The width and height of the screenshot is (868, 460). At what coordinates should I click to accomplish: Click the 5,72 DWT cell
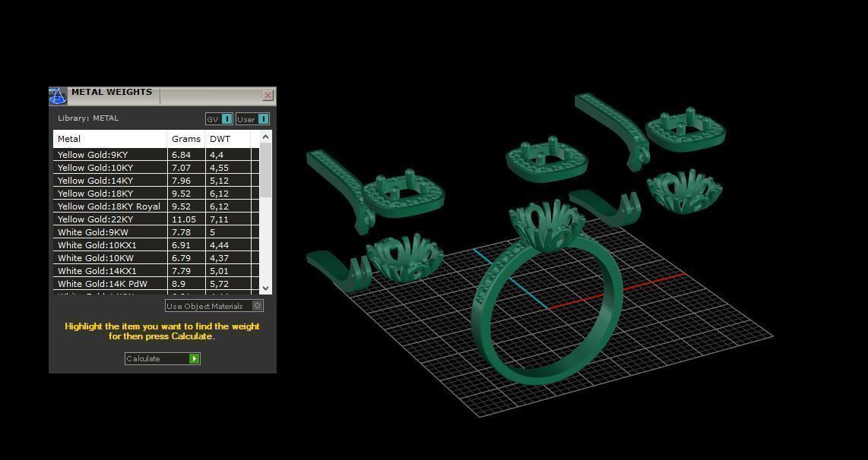pyautogui.click(x=227, y=284)
